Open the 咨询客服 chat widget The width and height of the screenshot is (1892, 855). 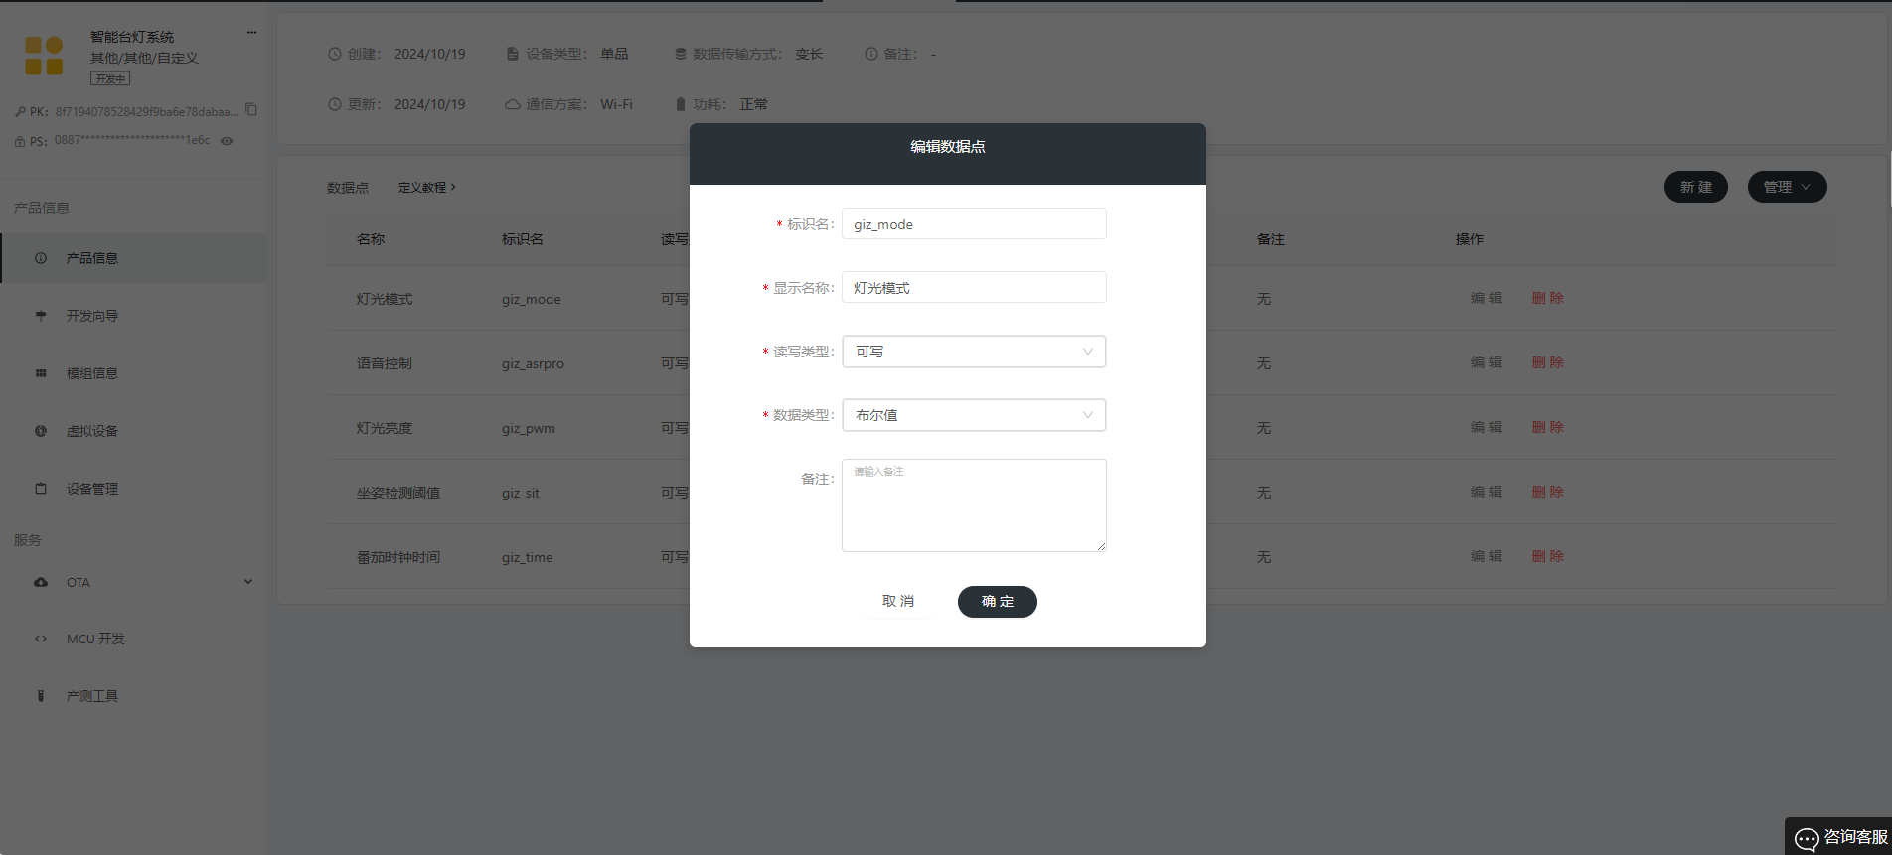[x=1839, y=837]
